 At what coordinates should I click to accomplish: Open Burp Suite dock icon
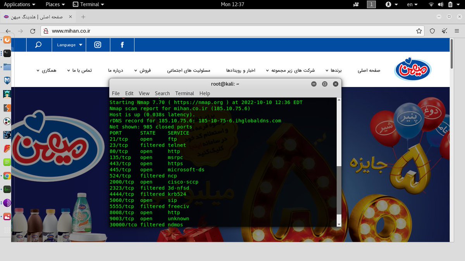tap(7, 108)
